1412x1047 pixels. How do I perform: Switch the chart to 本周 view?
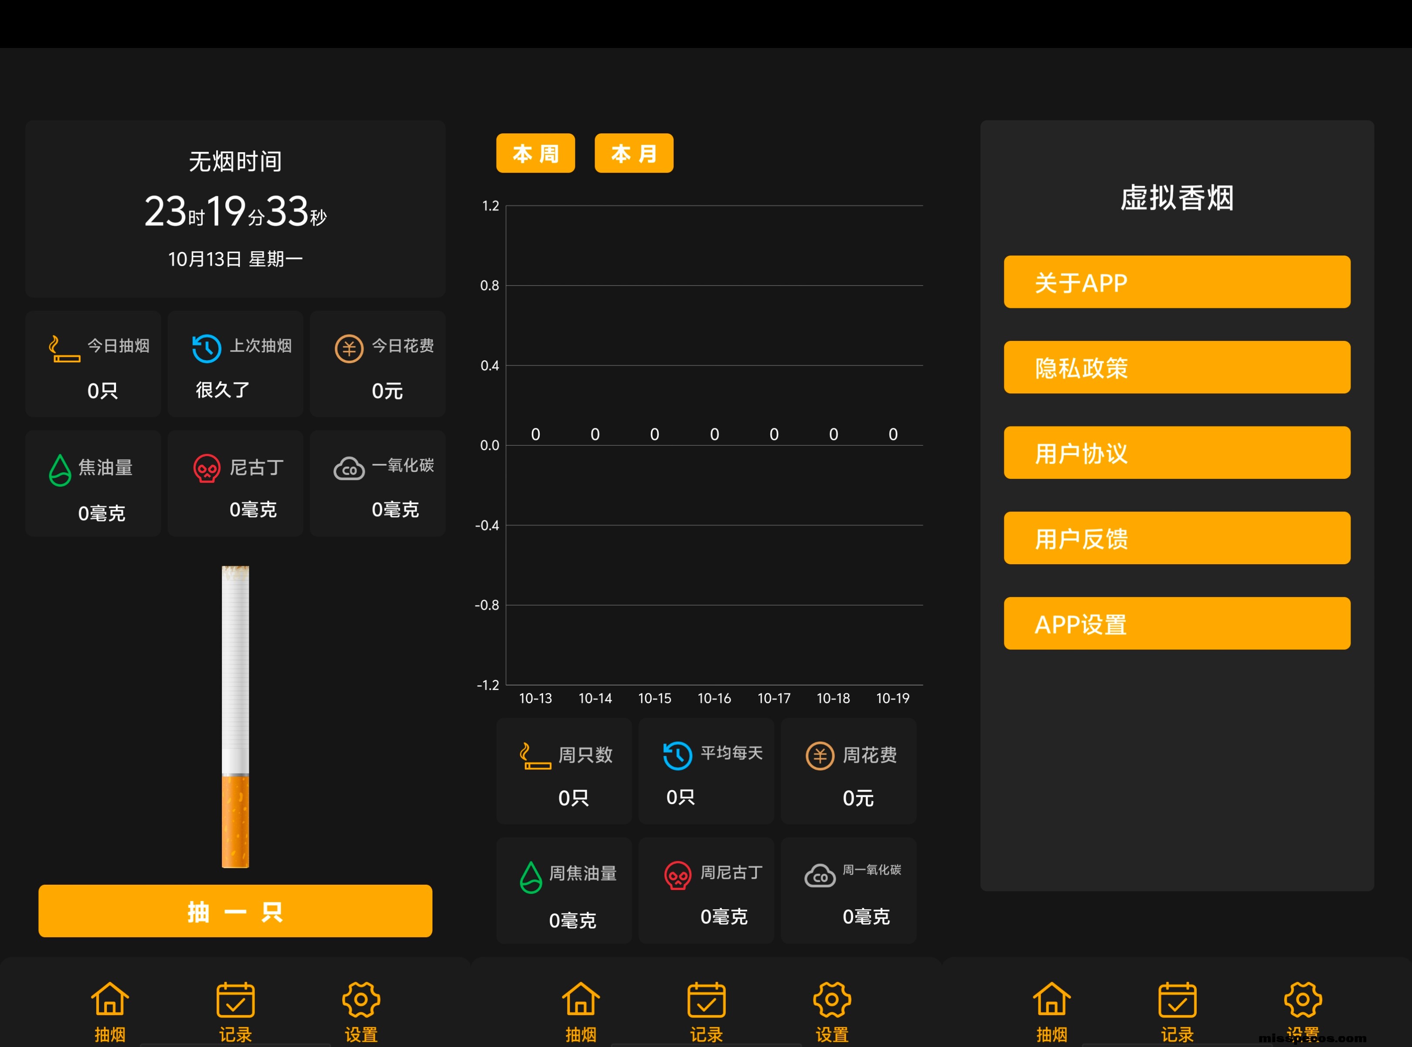point(535,153)
